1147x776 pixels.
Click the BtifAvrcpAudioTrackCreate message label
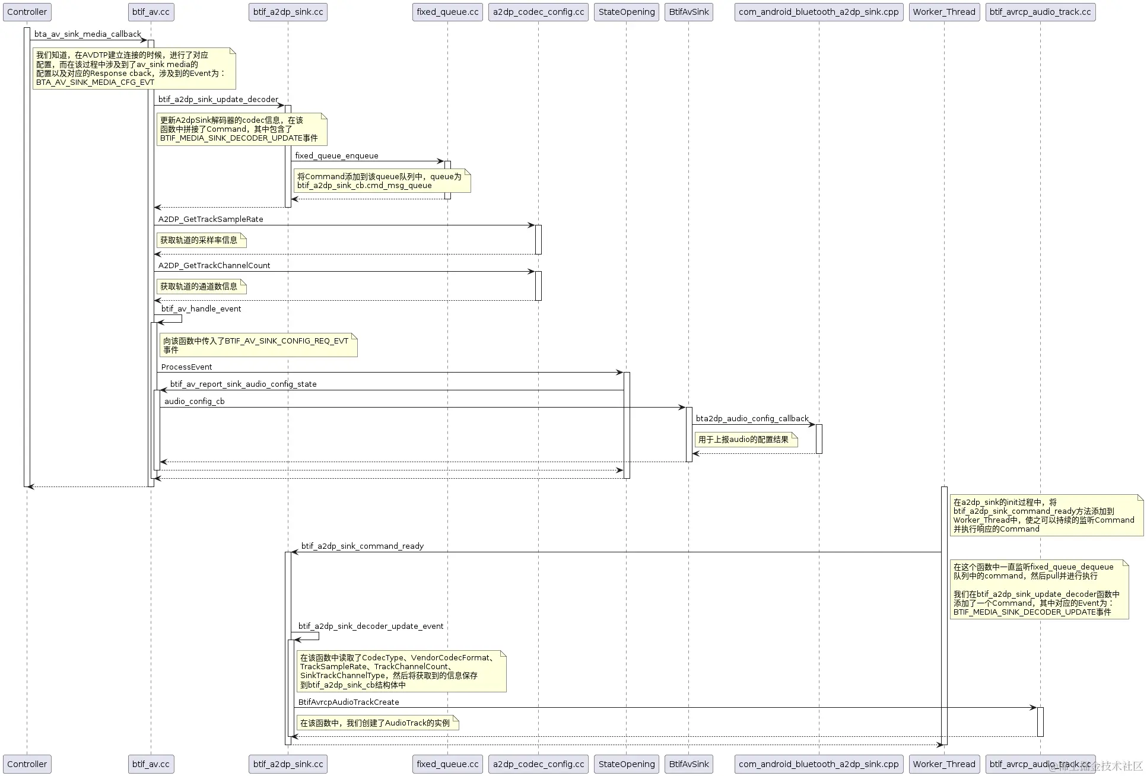(348, 702)
